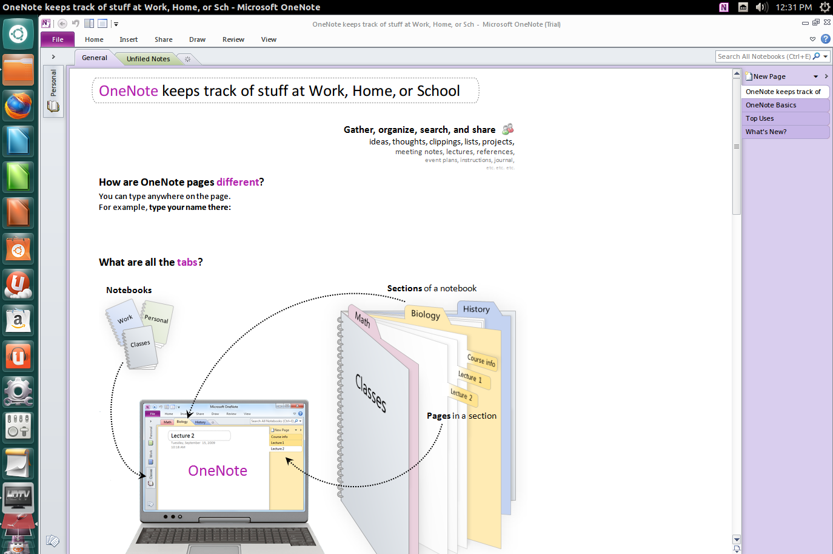Screen dimensions: 833x554
Task: Launch LibreOffice Writer from the launcher
Action: click(18, 141)
